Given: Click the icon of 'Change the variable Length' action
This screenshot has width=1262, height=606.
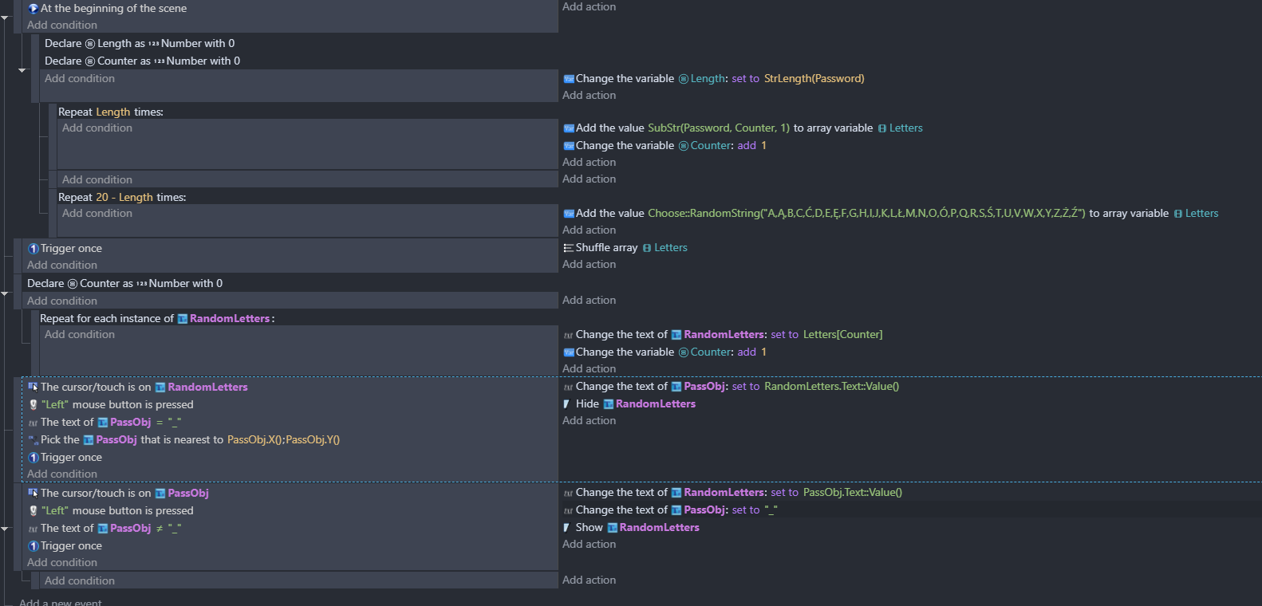Looking at the screenshot, I should [569, 79].
